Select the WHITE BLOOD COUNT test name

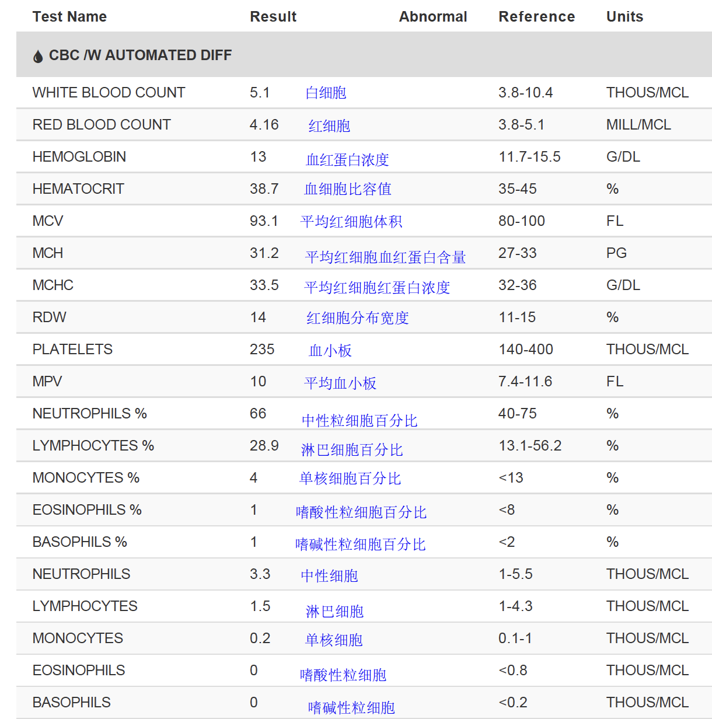(x=109, y=93)
